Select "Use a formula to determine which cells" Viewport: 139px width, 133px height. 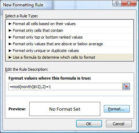[70, 57]
